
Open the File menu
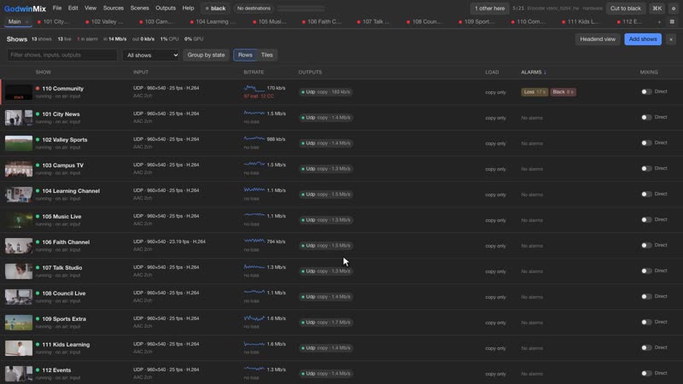coord(57,9)
